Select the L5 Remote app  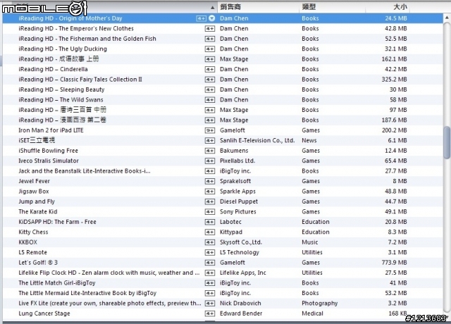tap(223, 252)
